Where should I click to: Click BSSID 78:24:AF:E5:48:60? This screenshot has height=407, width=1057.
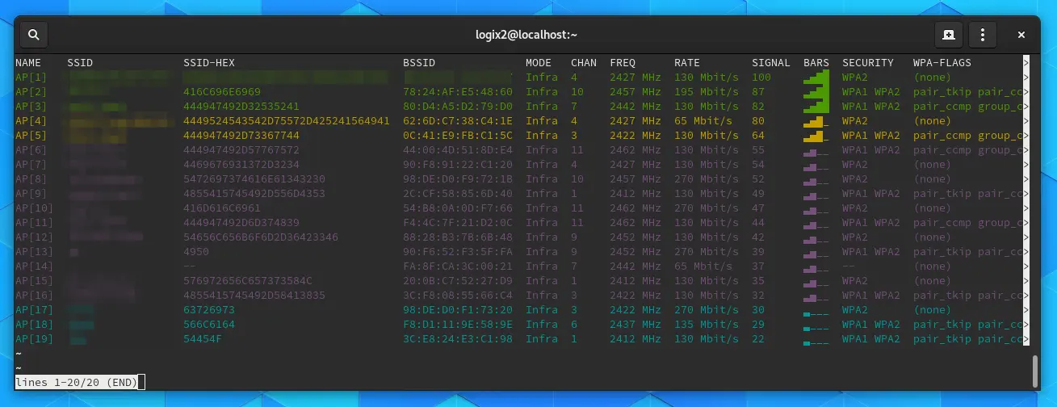[x=458, y=92]
